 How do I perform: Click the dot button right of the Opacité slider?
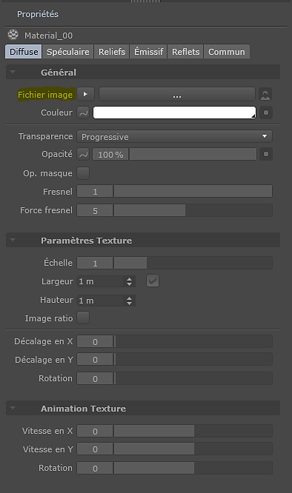click(x=266, y=154)
